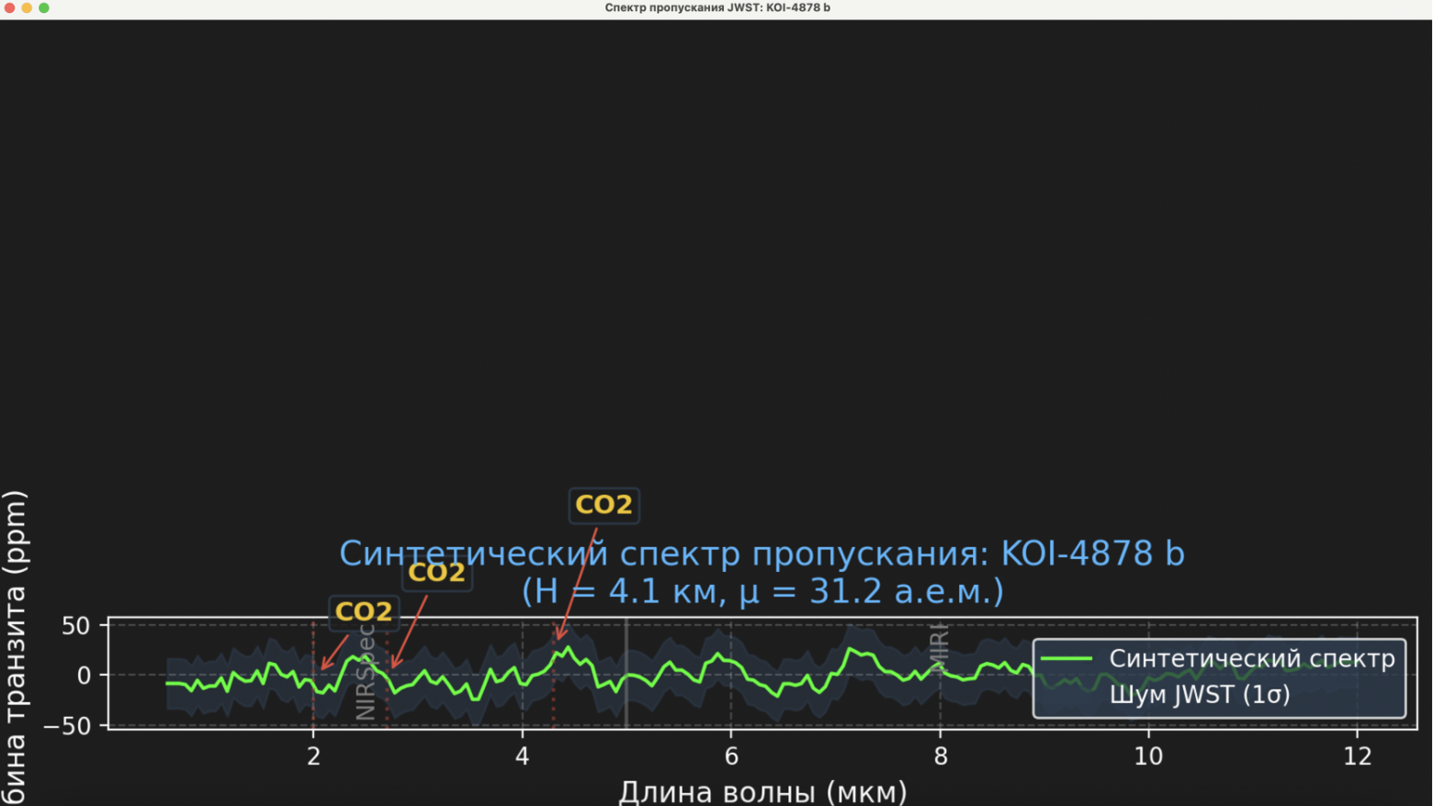Click the CO2 annotation label near 2.7 µm

click(x=437, y=571)
